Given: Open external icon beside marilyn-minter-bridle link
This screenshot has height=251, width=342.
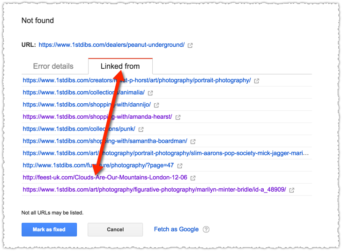Looking at the screenshot, I should 291,190.
